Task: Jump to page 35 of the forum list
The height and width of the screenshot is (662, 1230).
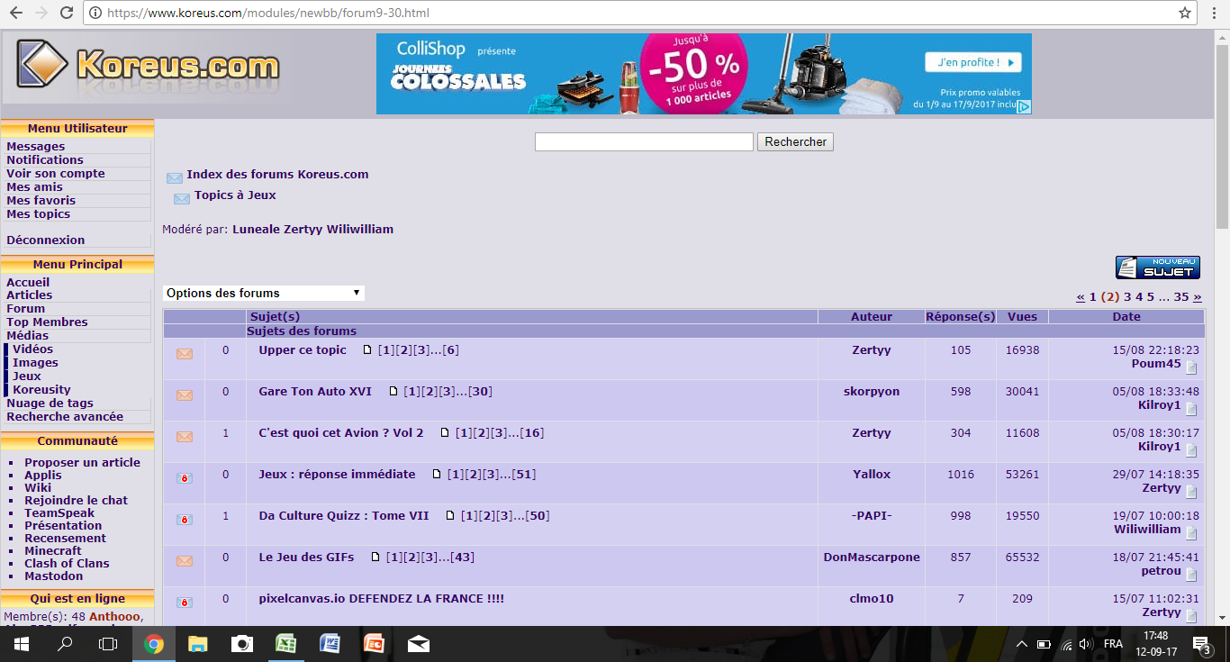Action: click(1180, 296)
